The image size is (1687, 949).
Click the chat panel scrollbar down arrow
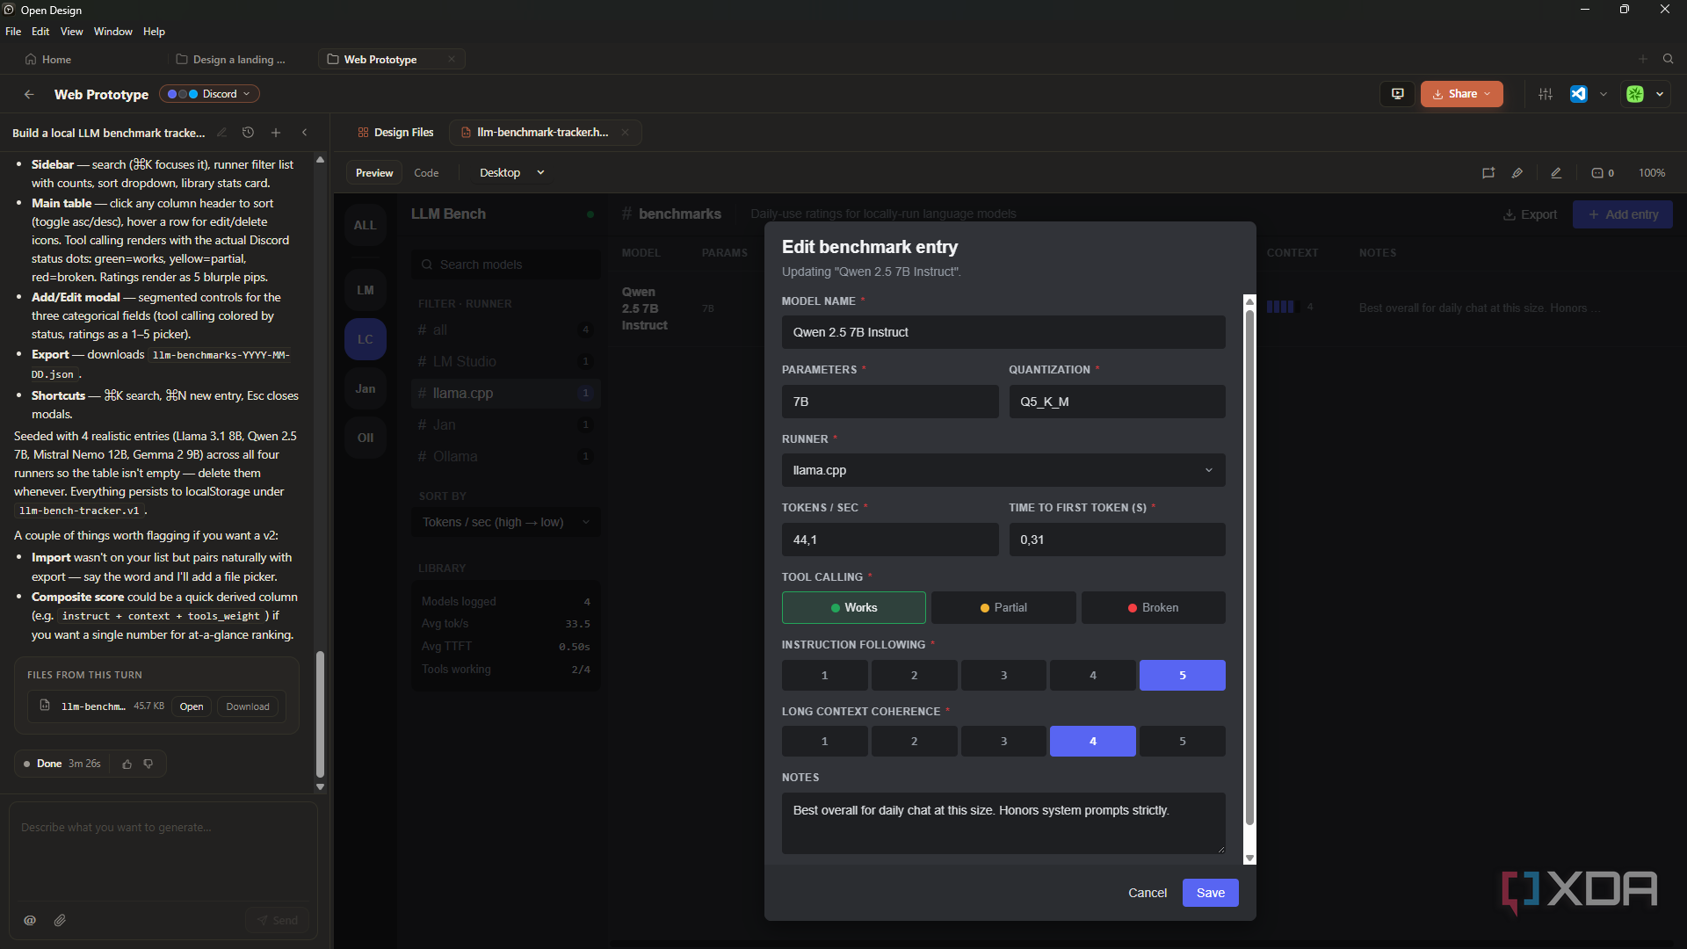pyautogui.click(x=320, y=787)
